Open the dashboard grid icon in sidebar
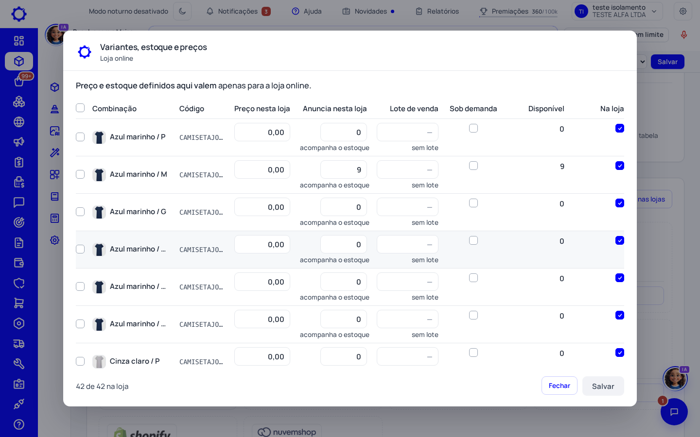The image size is (700, 437). (19, 41)
